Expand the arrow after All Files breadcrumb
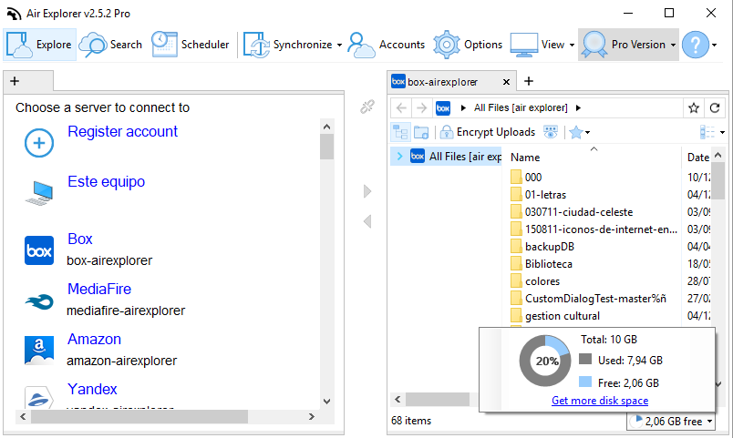Image resolution: width=733 pixels, height=438 pixels. coord(578,107)
